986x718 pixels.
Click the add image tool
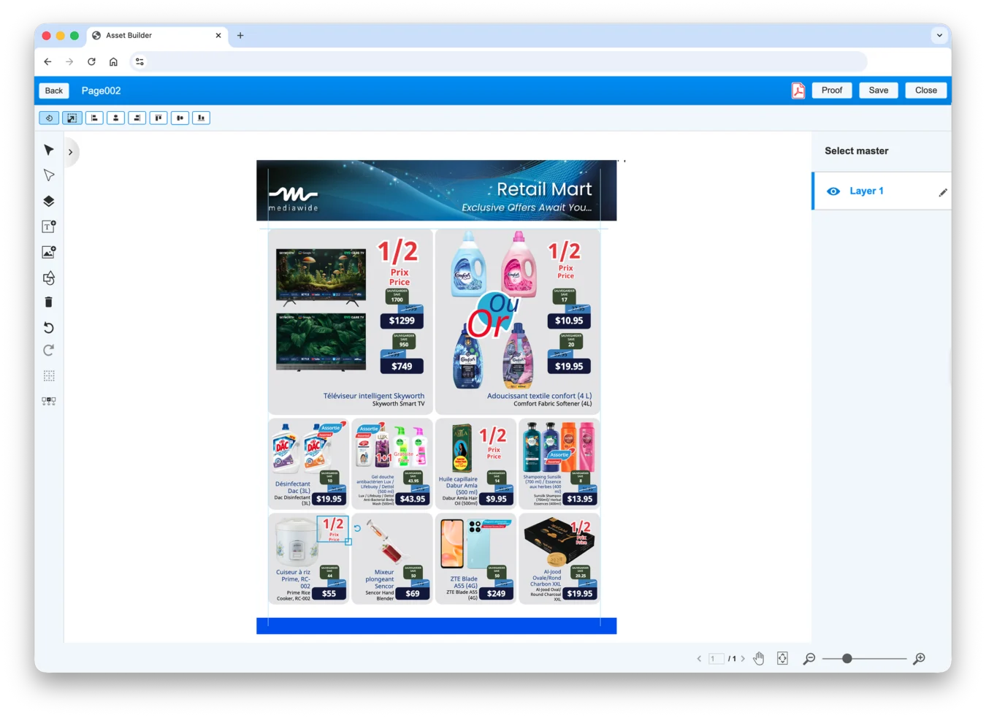[x=48, y=251]
